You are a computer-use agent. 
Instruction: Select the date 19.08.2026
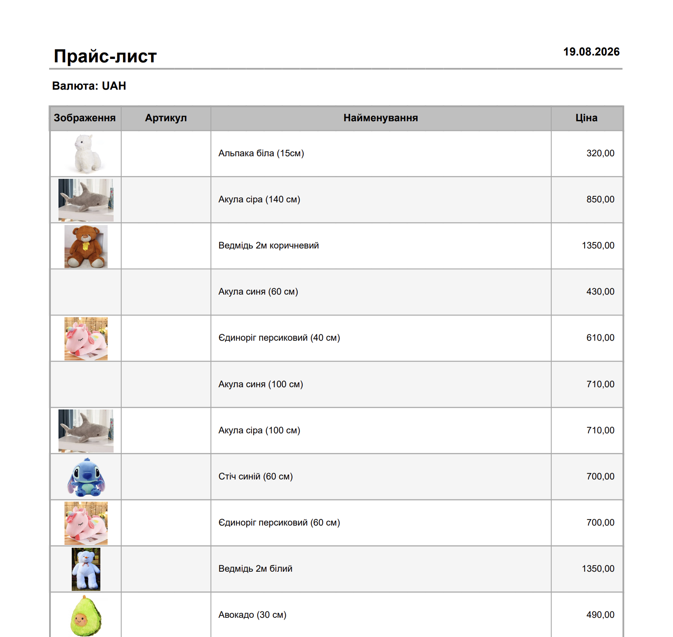point(591,52)
